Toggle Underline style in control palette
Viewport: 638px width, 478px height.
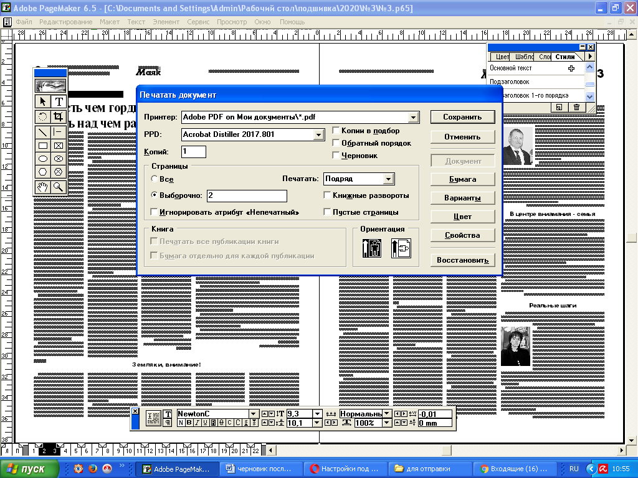(x=205, y=423)
